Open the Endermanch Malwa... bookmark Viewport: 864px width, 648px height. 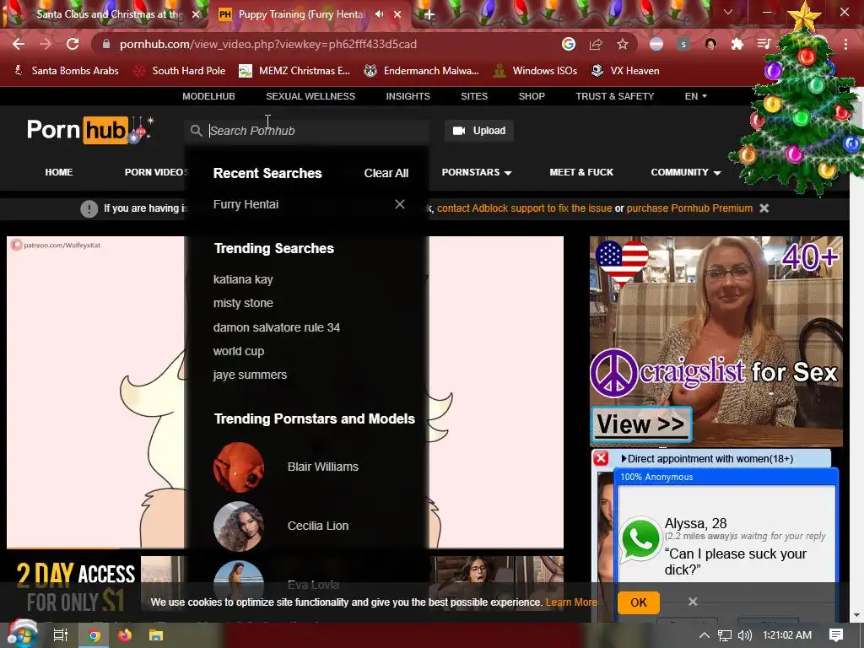coord(422,71)
